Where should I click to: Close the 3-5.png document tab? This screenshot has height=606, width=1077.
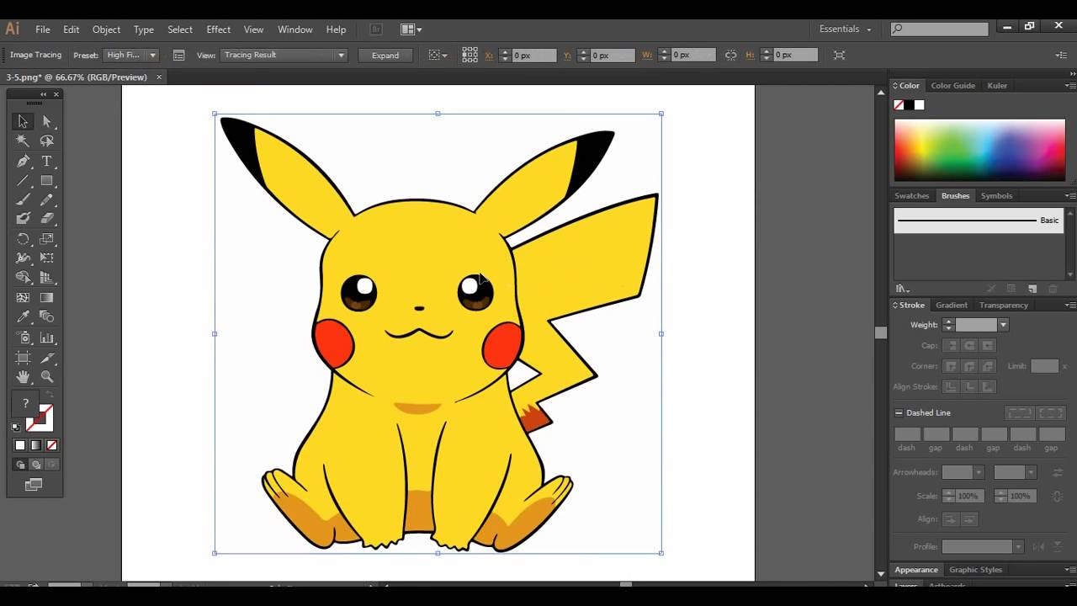pos(159,77)
